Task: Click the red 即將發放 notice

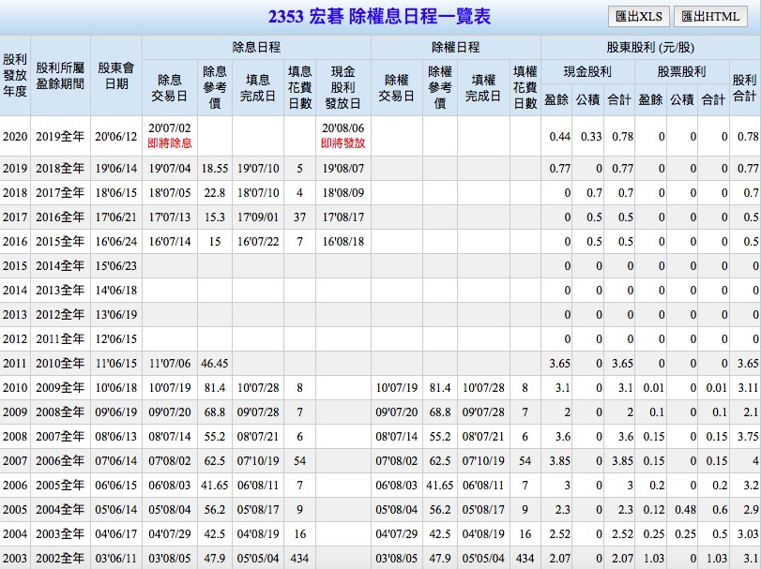Action: [342, 143]
